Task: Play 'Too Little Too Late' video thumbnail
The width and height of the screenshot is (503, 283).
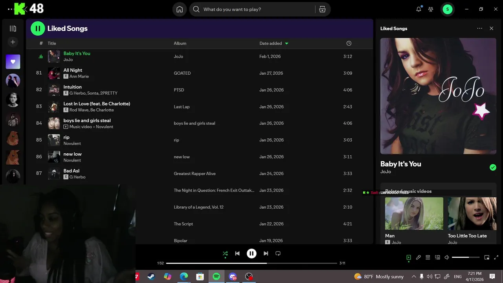Action: tap(472, 213)
